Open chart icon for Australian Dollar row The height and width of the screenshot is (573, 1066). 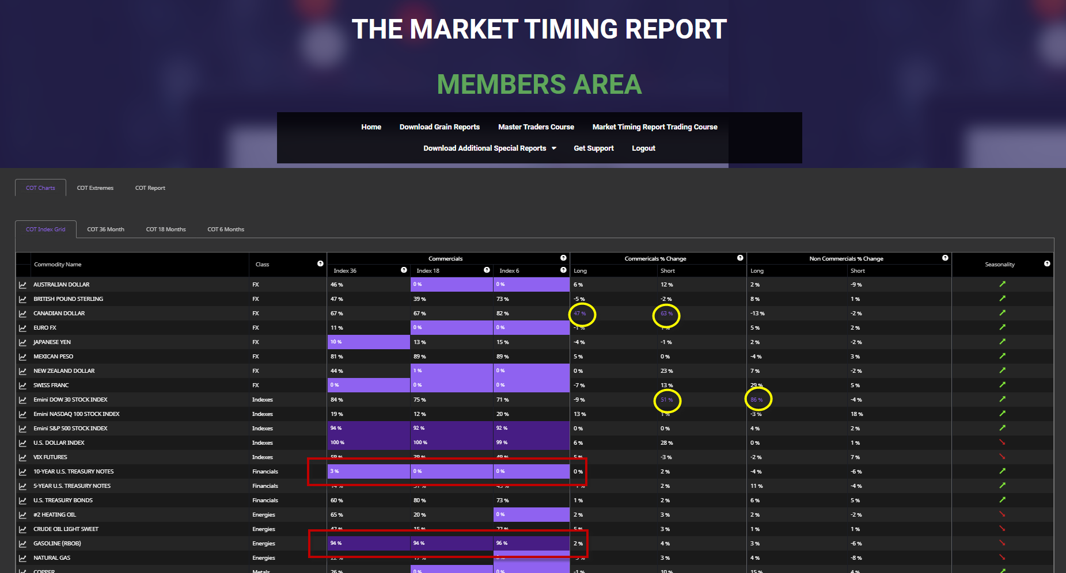22,285
